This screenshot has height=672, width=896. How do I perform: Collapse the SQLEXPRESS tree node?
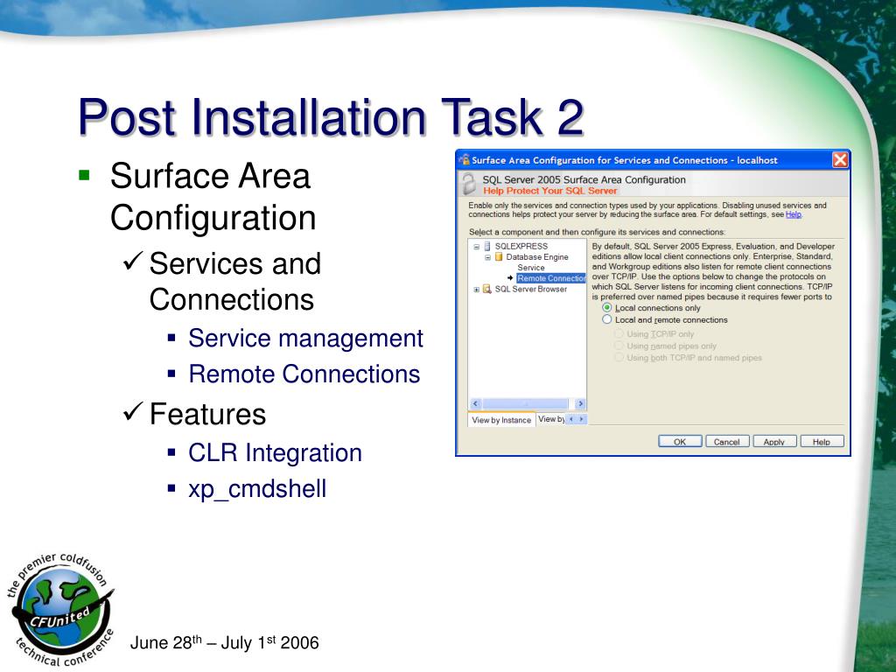click(x=476, y=247)
